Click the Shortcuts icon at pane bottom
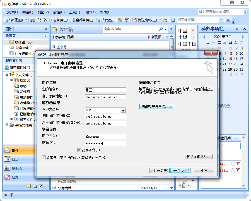The width and height of the screenshot is (251, 201). [x=41, y=186]
